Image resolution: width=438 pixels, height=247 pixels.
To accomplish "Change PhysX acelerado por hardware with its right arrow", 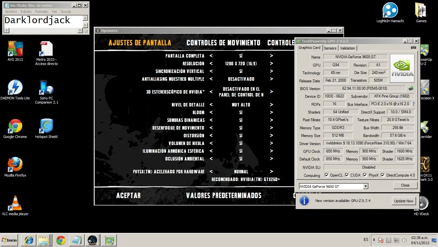I will [271, 171].
